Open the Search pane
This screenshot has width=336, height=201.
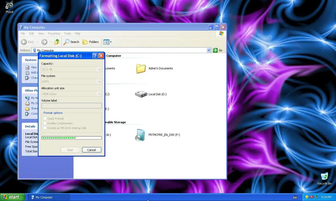71,42
